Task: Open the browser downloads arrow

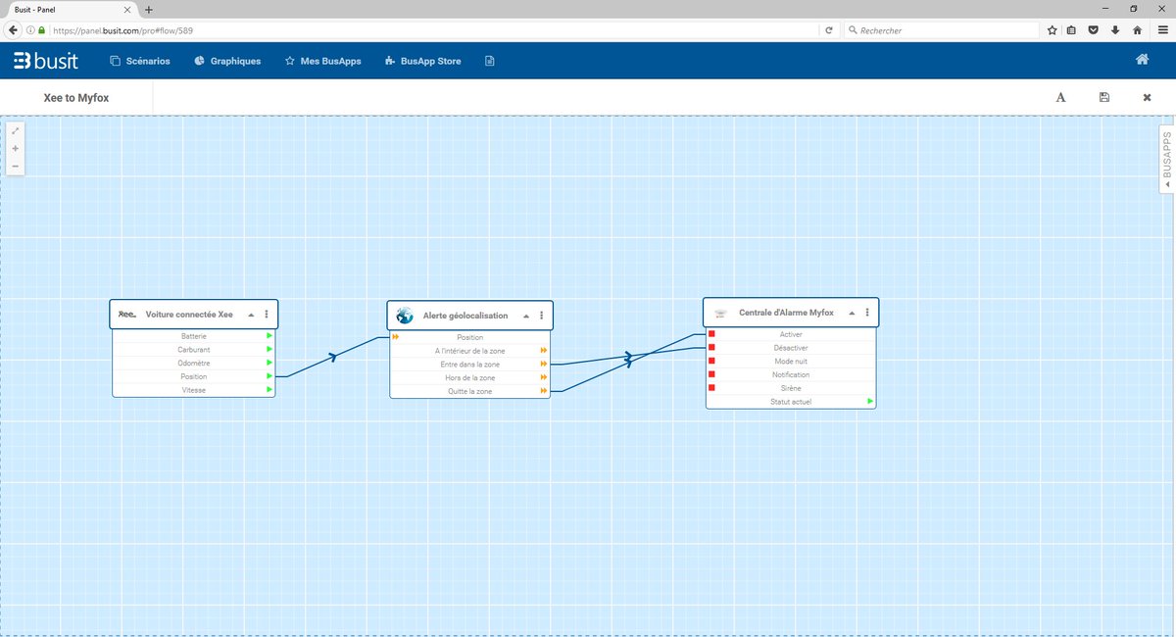Action: point(1115,30)
